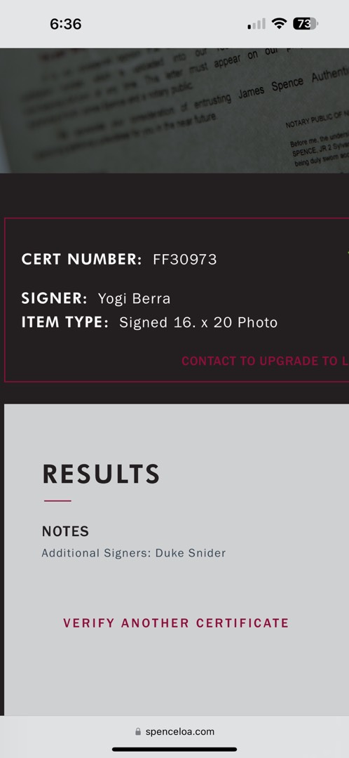Tap the CERT NUMBER label
Image resolution: width=349 pixels, height=758 pixels.
coord(81,259)
